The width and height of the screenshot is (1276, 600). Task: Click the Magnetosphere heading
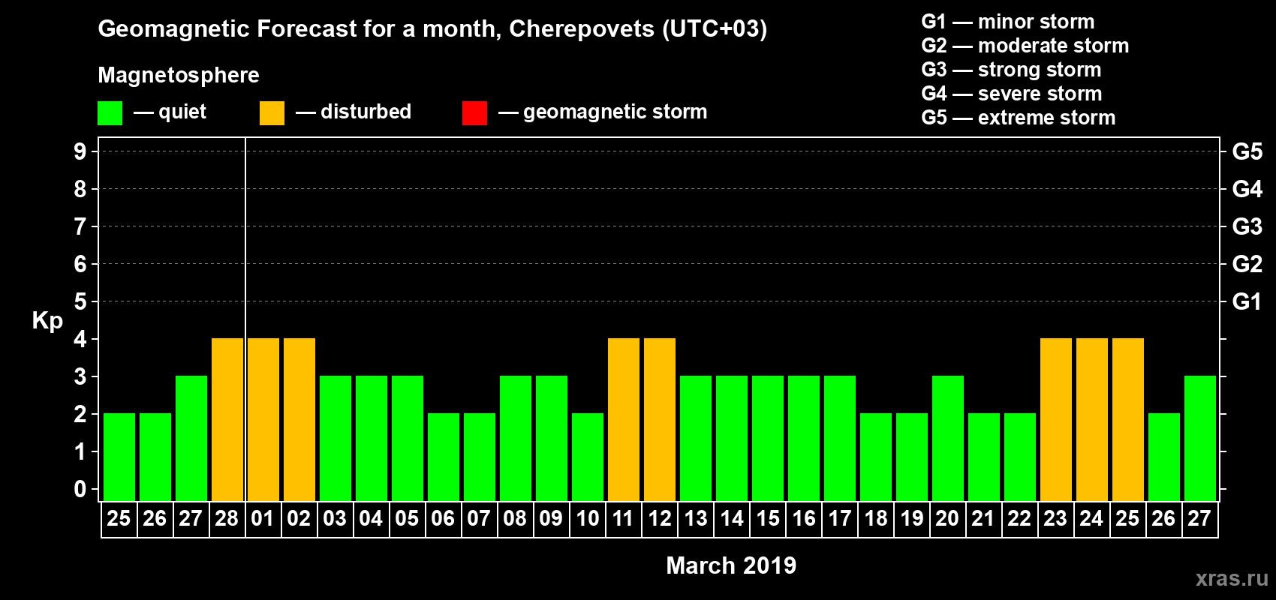pos(179,75)
